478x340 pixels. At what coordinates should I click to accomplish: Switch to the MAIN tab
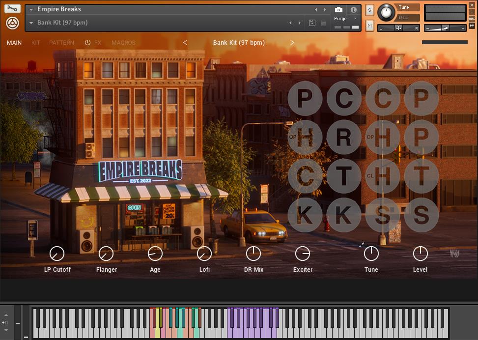pos(14,43)
